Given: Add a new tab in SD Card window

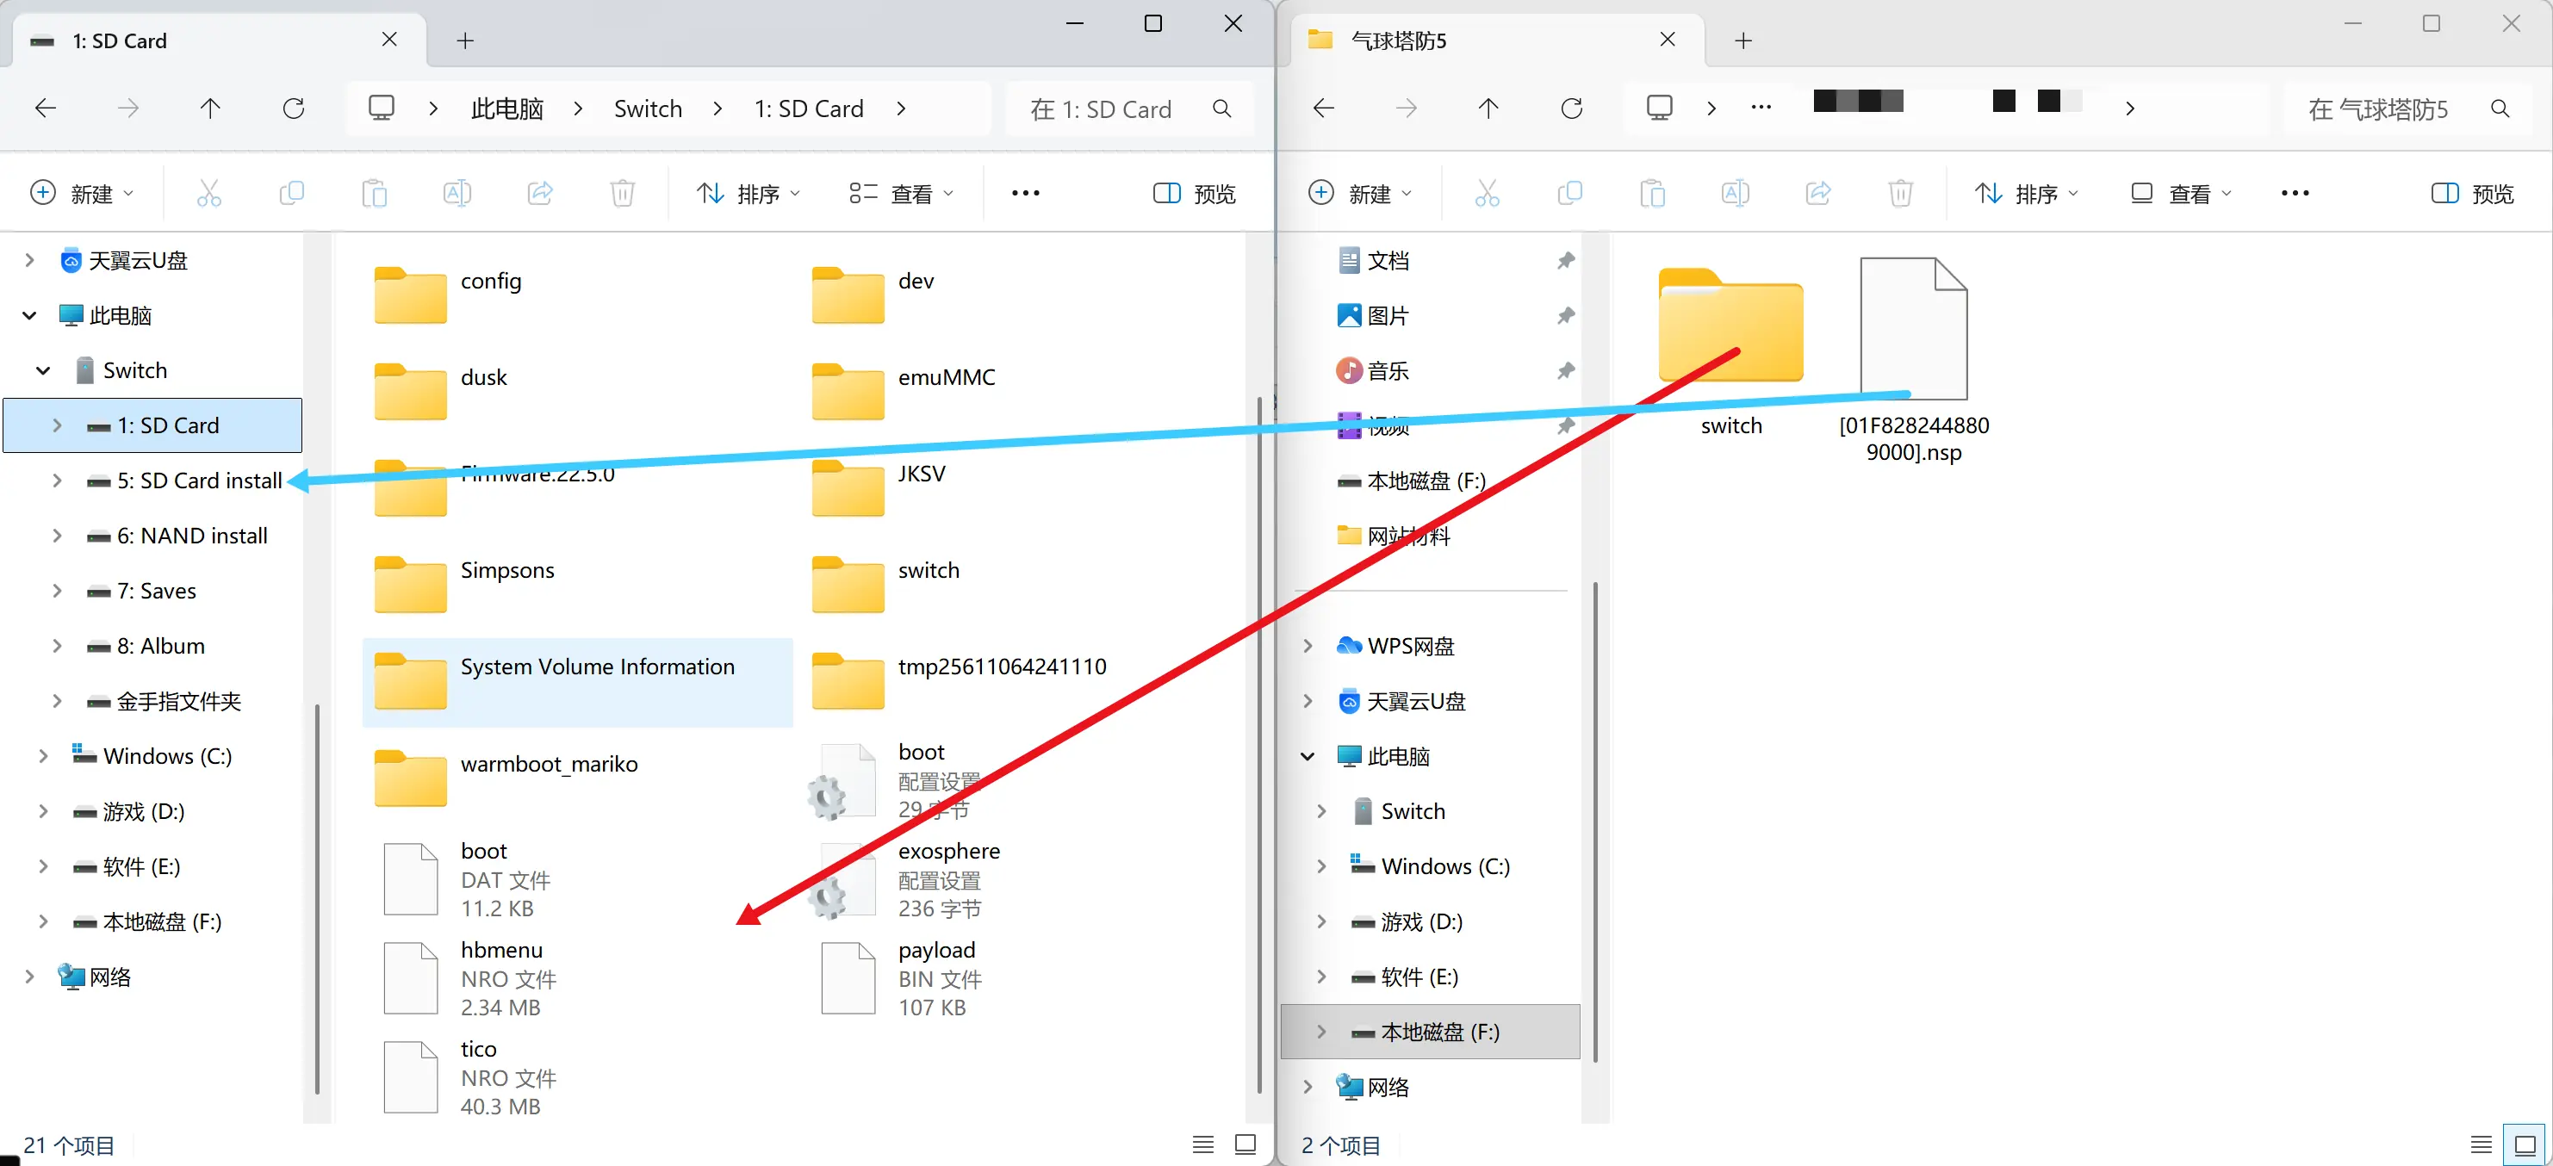Looking at the screenshot, I should click(465, 40).
